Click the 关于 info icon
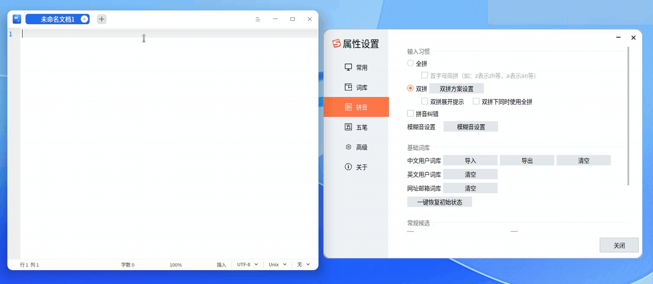This screenshot has width=653, height=284. [x=348, y=167]
